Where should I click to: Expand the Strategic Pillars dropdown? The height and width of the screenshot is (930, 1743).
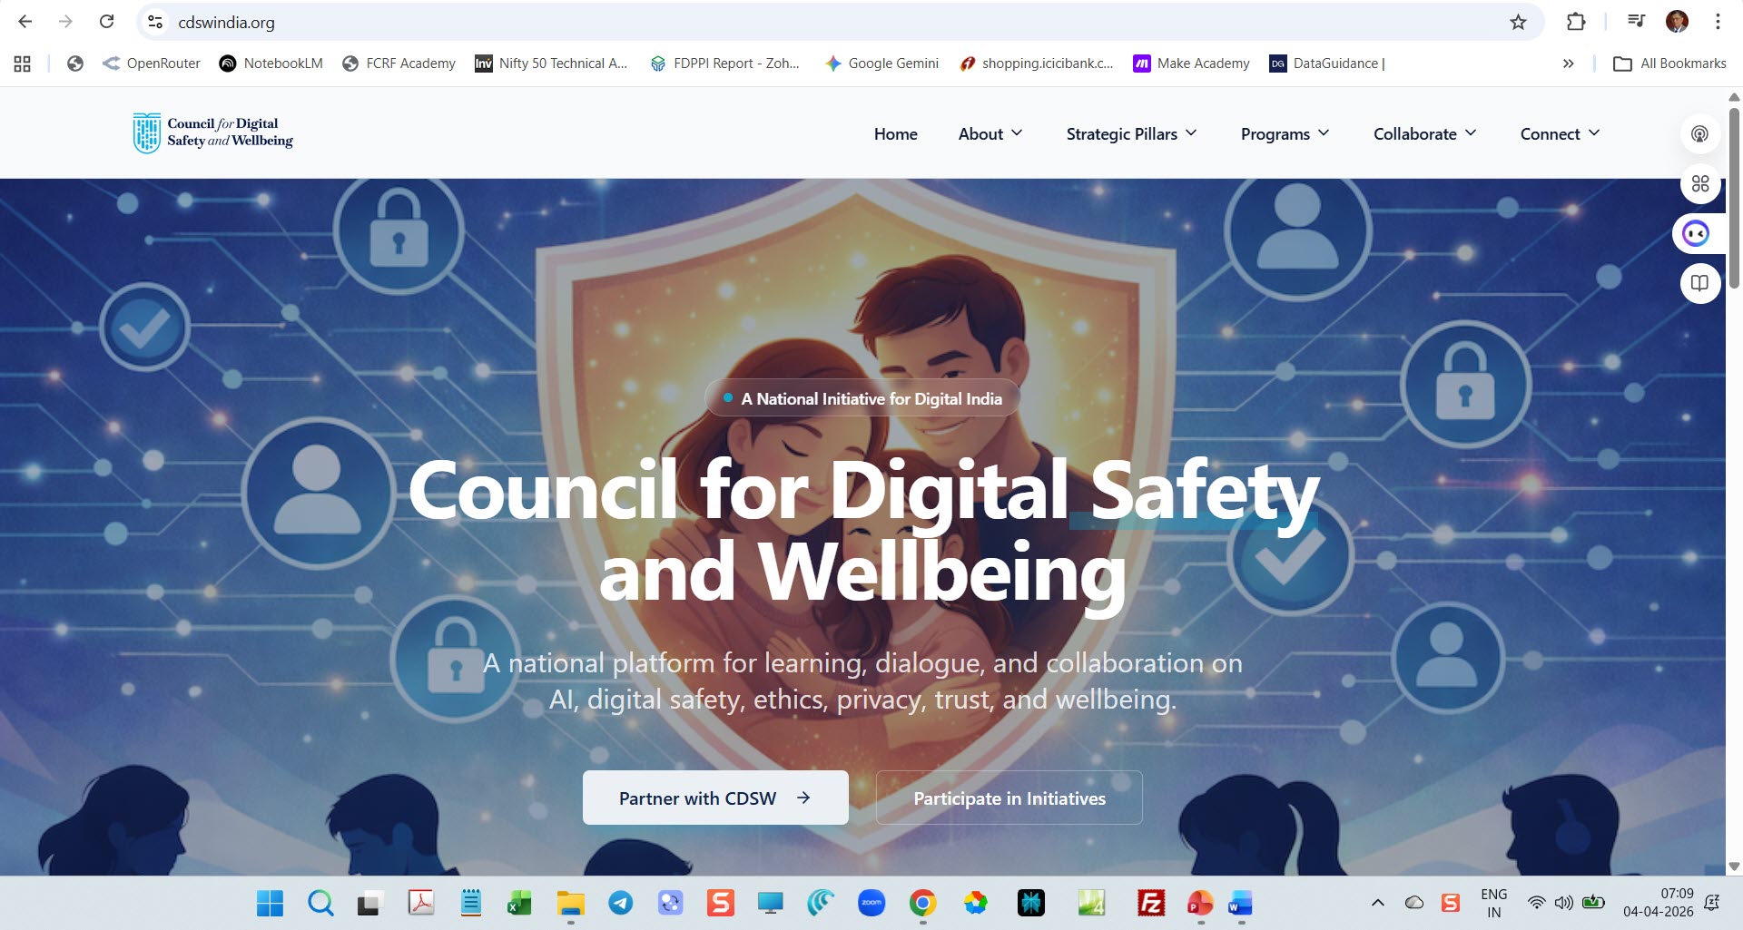(x=1130, y=133)
